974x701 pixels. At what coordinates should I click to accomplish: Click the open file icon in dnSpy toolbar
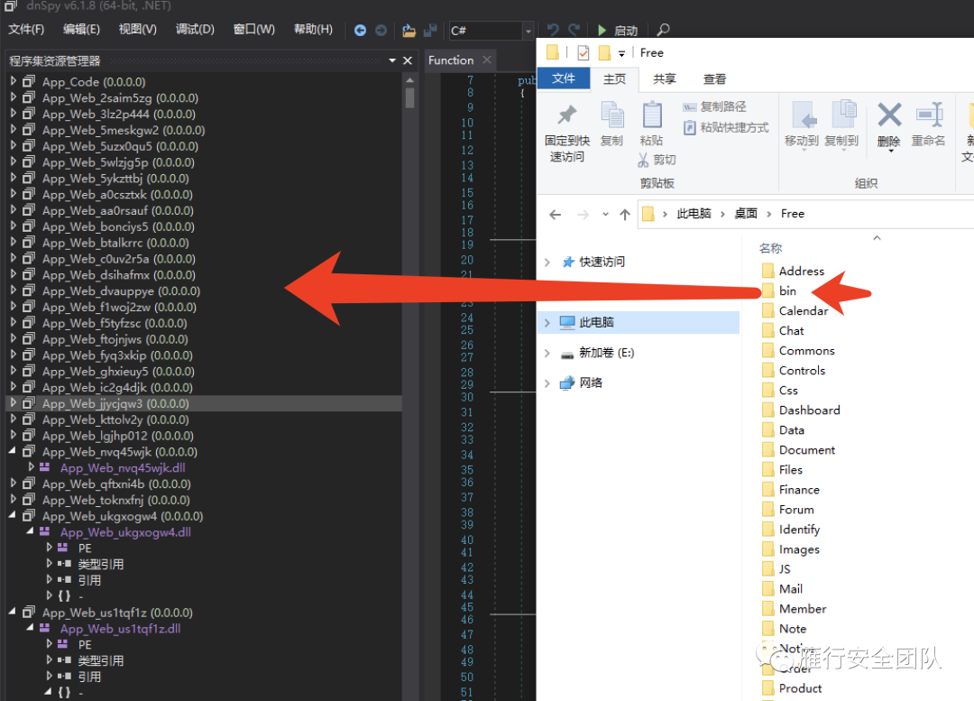pos(409,31)
